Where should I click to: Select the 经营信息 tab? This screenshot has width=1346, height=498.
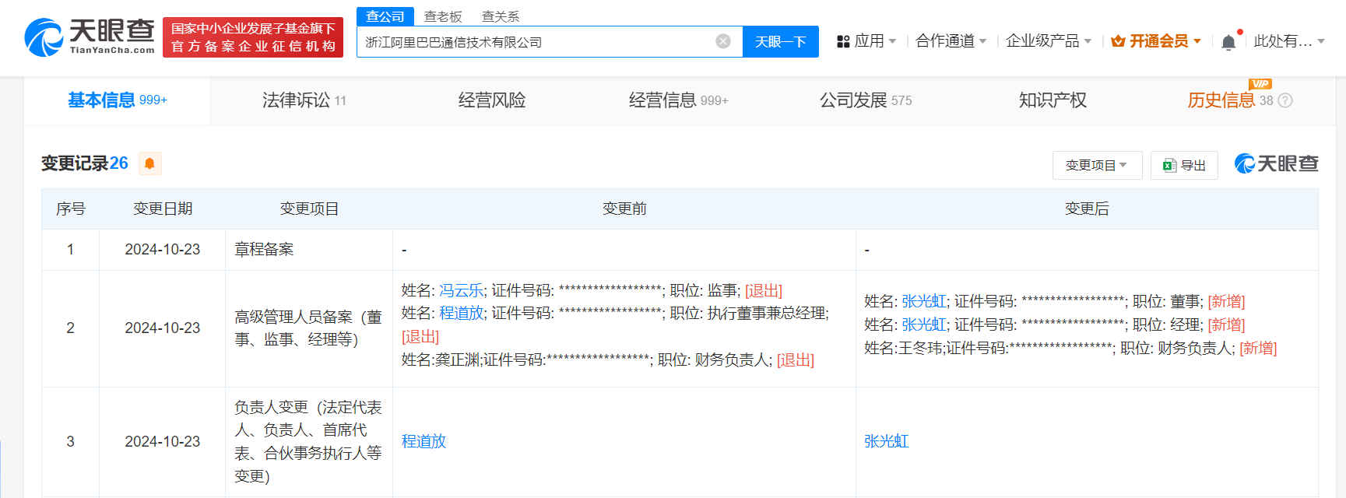pos(678,100)
